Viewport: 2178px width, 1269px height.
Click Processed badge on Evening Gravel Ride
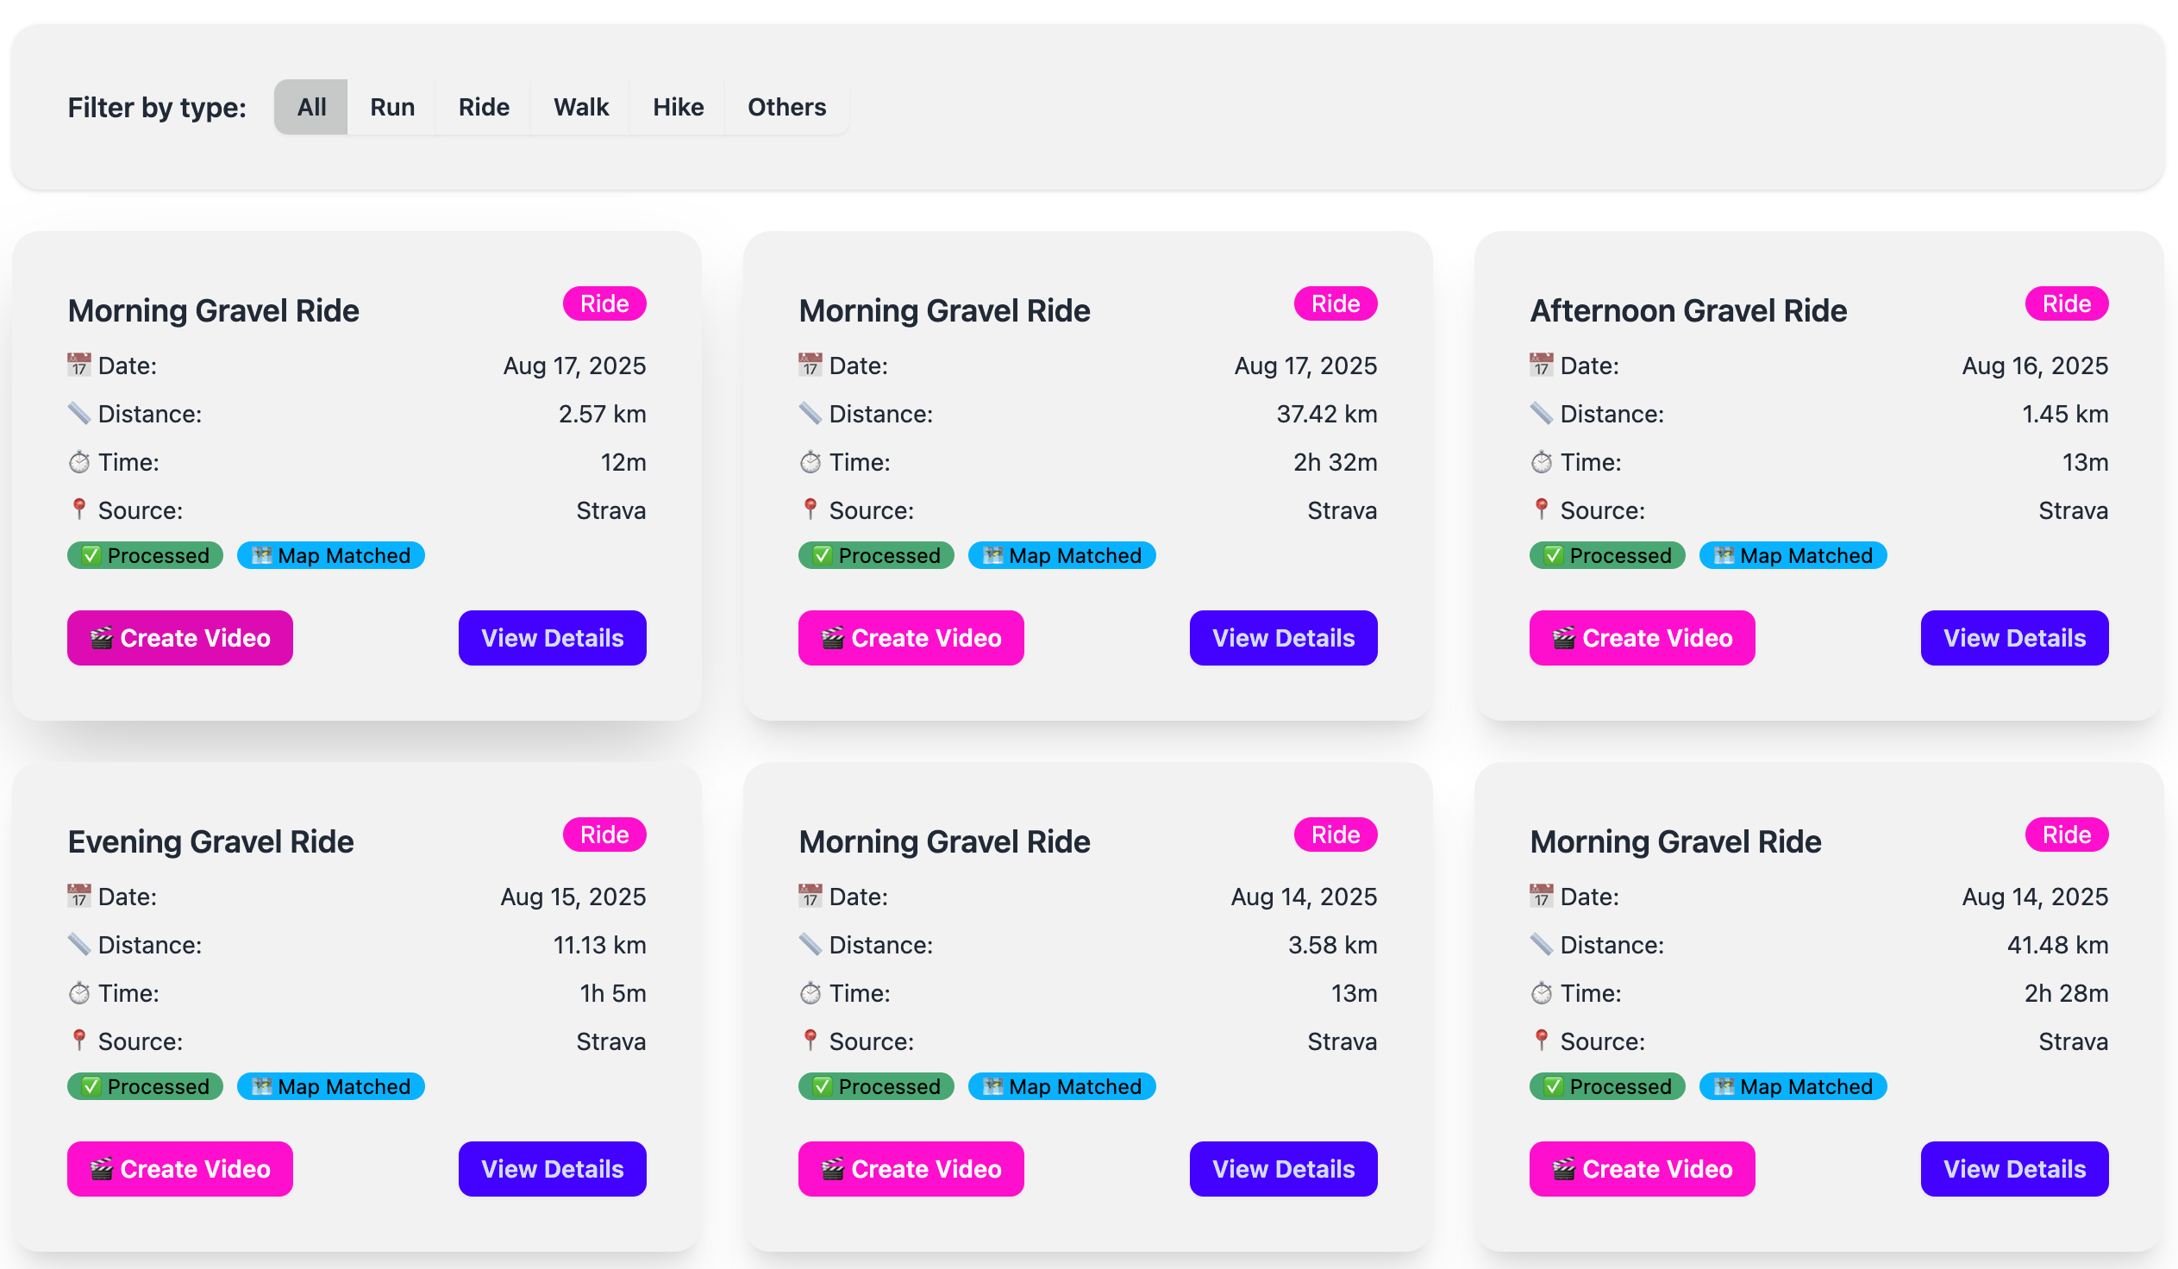tap(145, 1086)
